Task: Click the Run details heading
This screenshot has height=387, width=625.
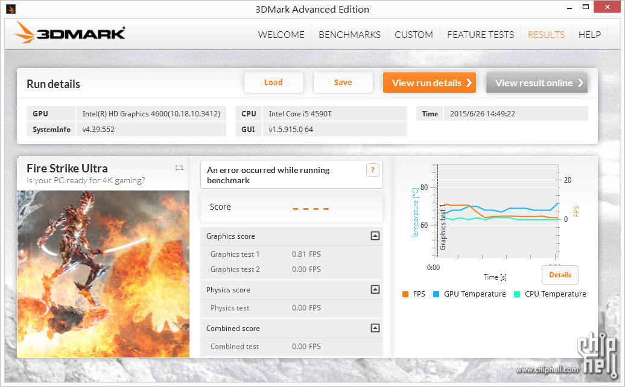Action: click(x=54, y=84)
